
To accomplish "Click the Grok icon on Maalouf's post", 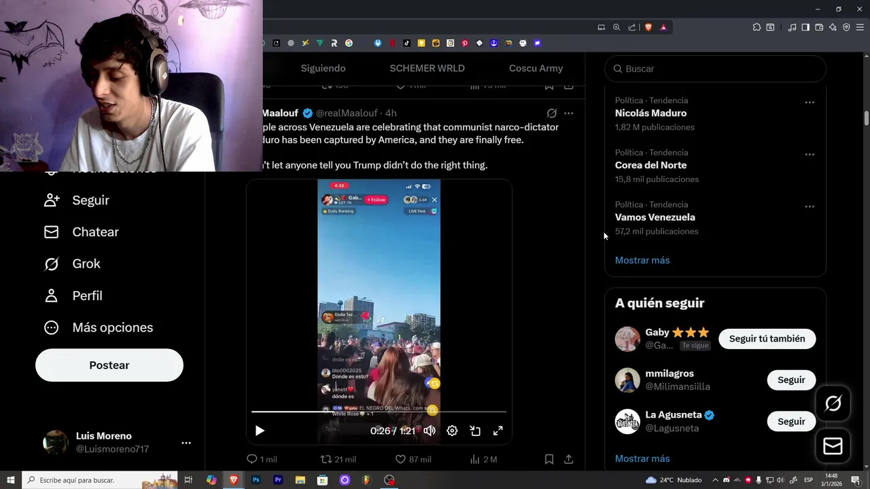I will pyautogui.click(x=552, y=113).
